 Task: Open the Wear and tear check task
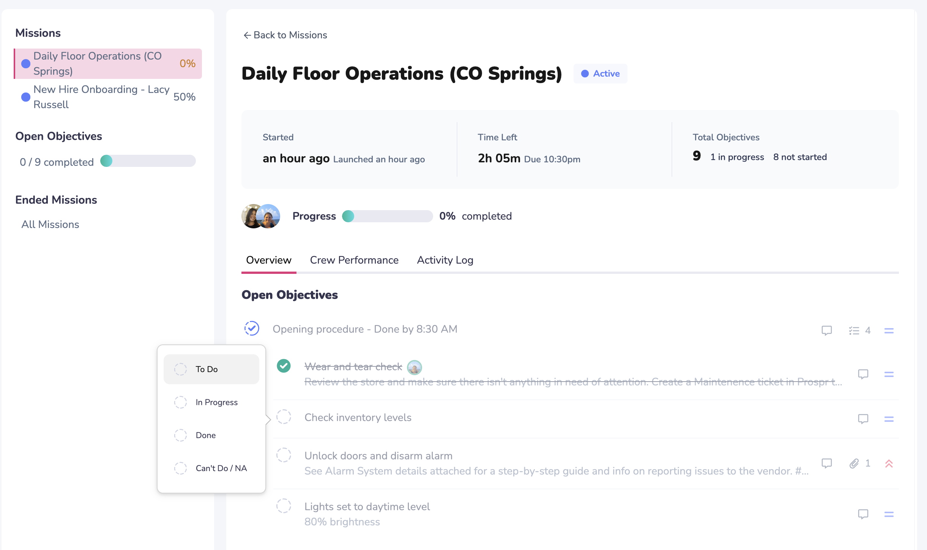tap(353, 367)
